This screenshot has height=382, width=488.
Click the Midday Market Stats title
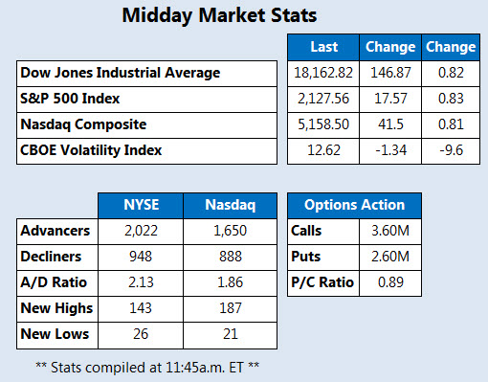coord(219,15)
